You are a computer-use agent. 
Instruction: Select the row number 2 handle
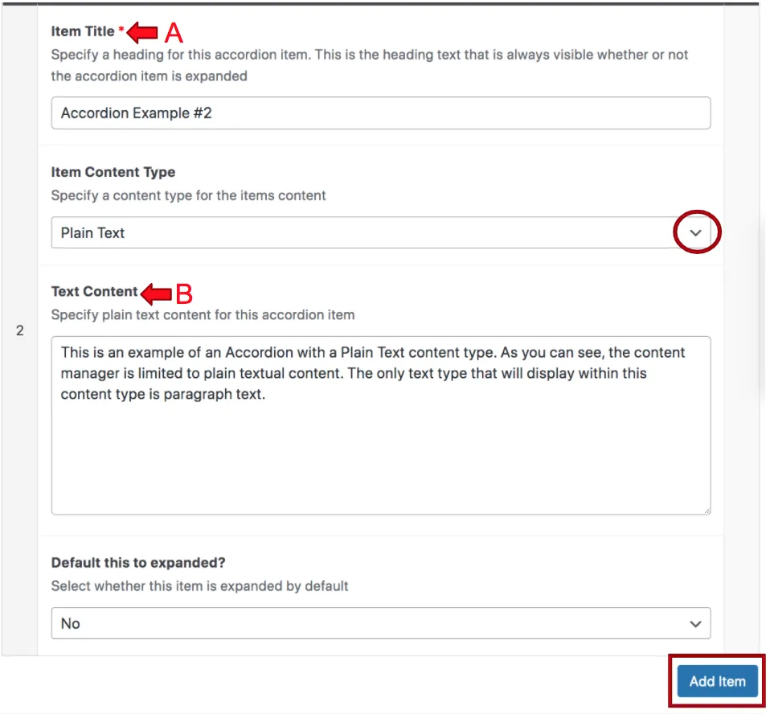(19, 330)
